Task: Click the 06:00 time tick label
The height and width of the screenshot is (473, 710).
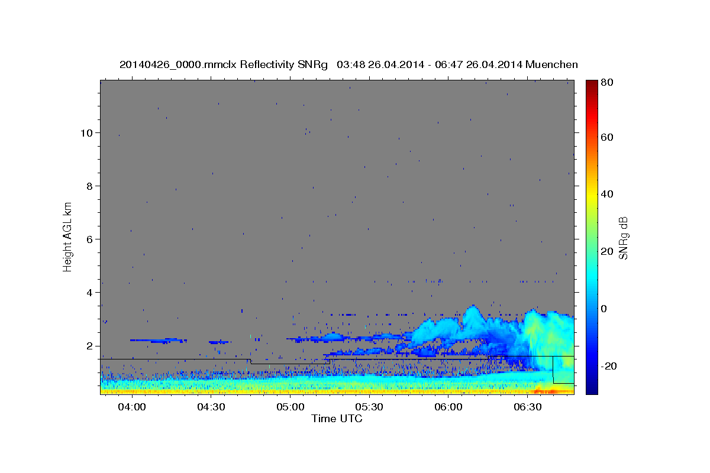Action: pyautogui.click(x=448, y=407)
